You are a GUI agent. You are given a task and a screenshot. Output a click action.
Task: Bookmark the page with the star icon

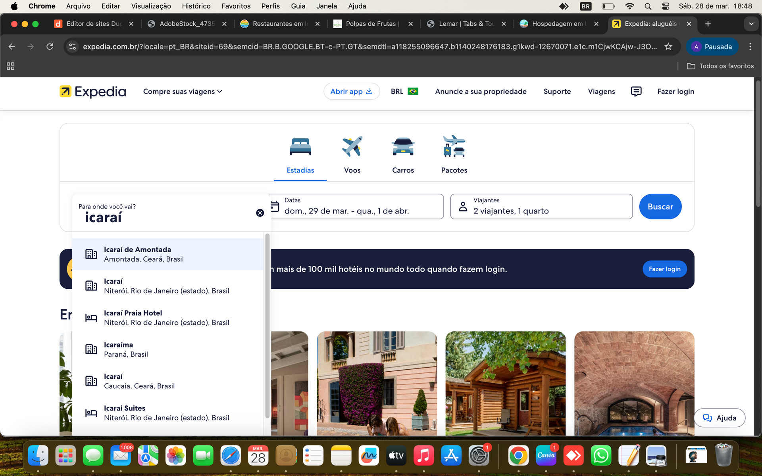pos(669,46)
